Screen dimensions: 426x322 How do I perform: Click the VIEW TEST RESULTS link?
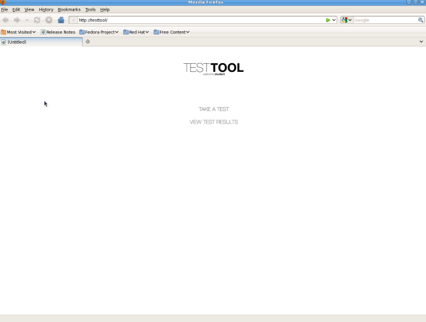pos(213,122)
